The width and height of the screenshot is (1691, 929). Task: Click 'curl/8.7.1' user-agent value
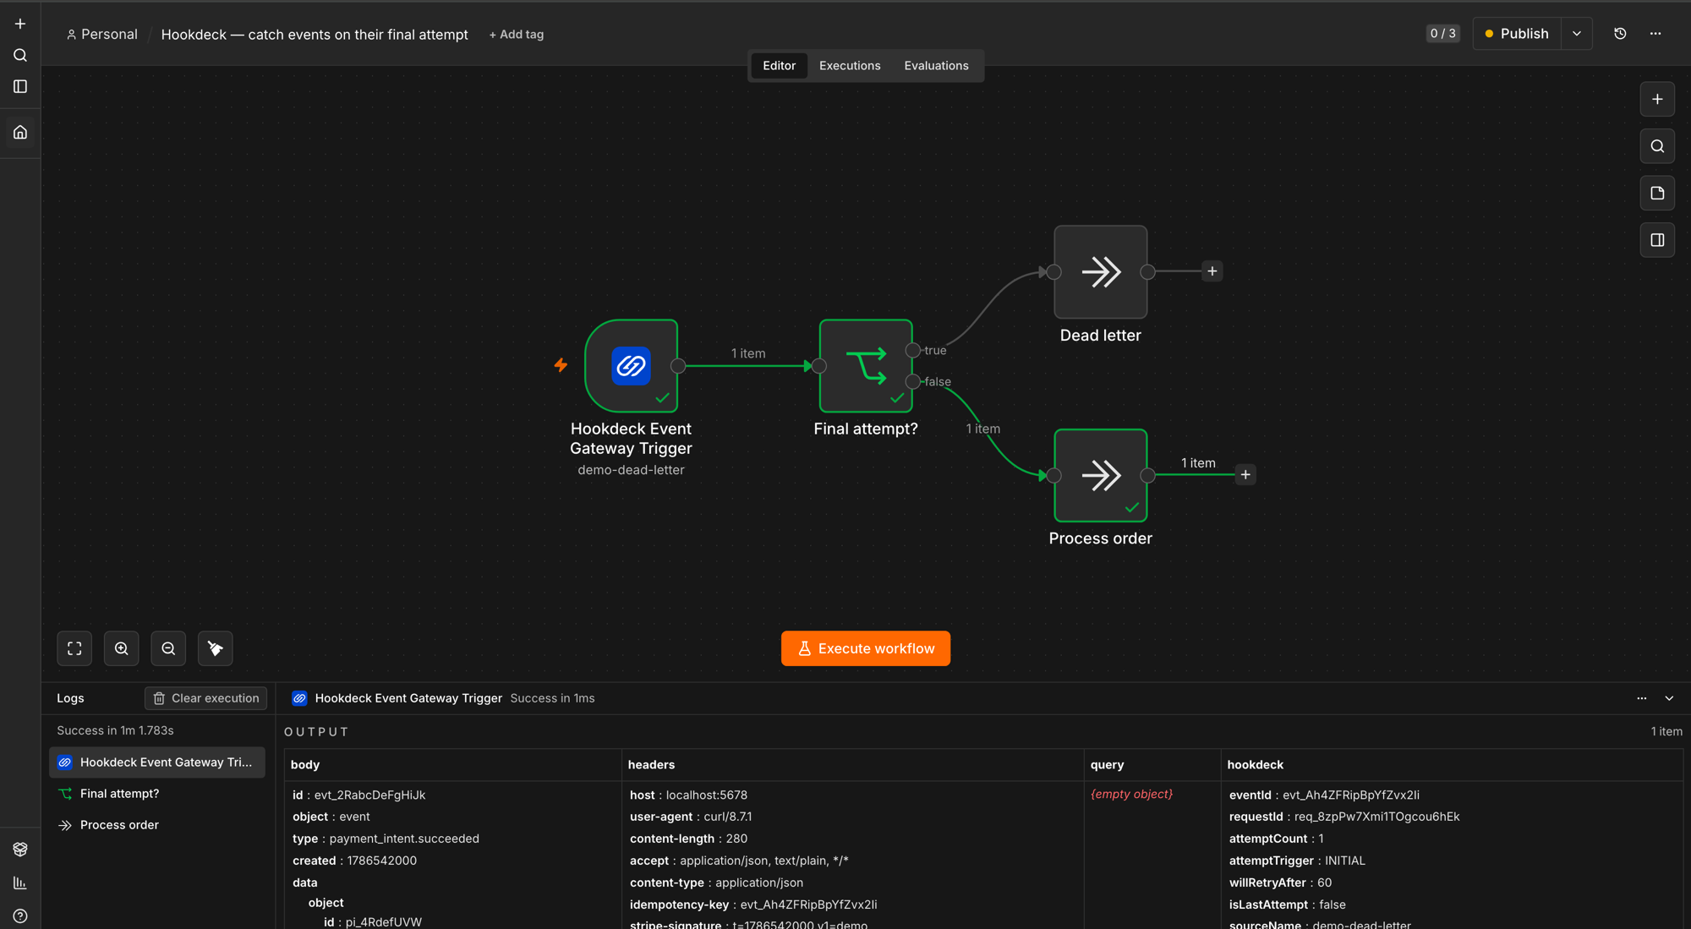point(727,817)
